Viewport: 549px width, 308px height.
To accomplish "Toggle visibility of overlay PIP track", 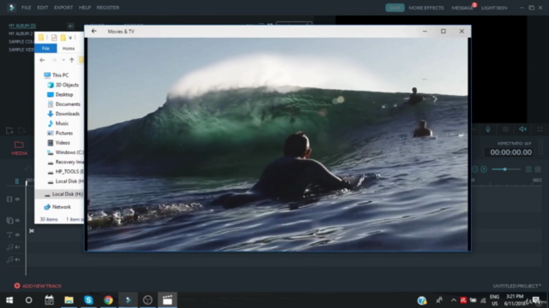I will (x=17, y=221).
